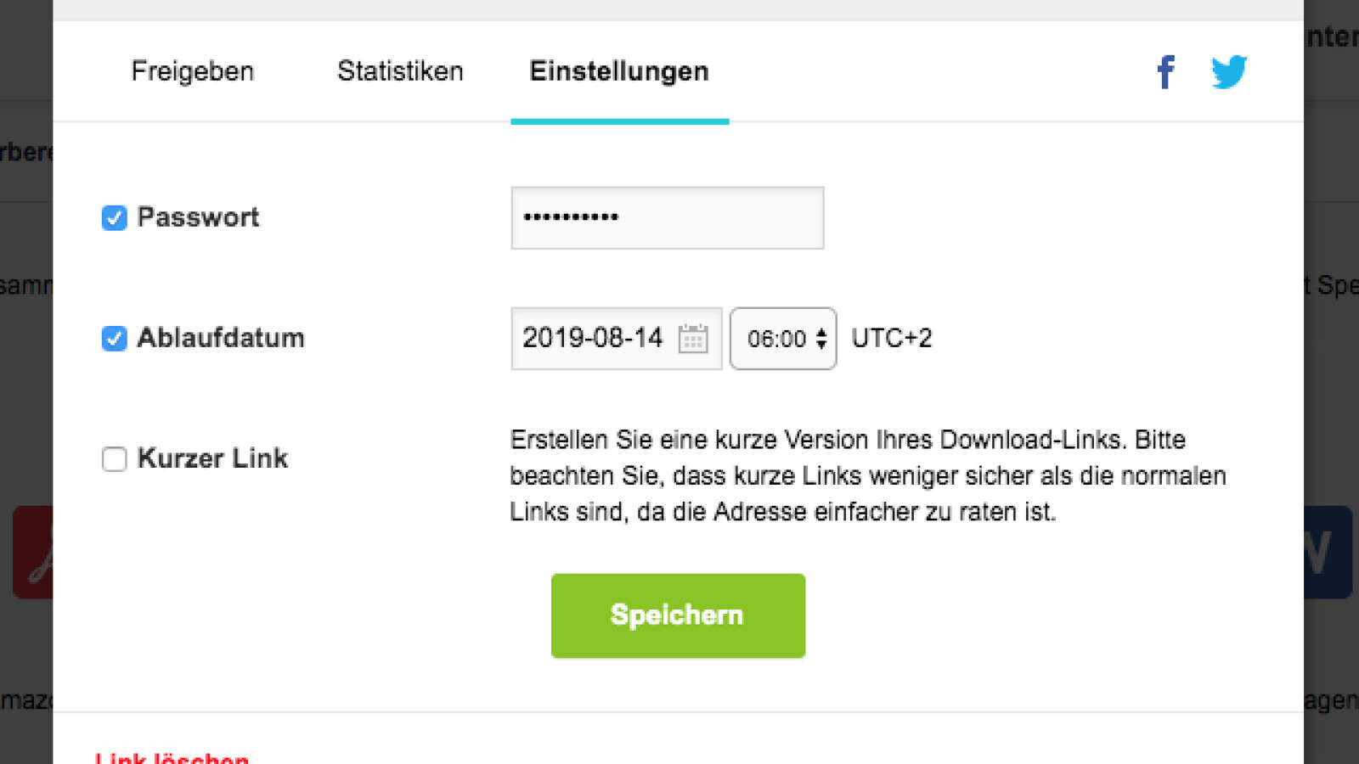The height and width of the screenshot is (764, 1359).
Task: Focus the password input field
Action: (667, 218)
